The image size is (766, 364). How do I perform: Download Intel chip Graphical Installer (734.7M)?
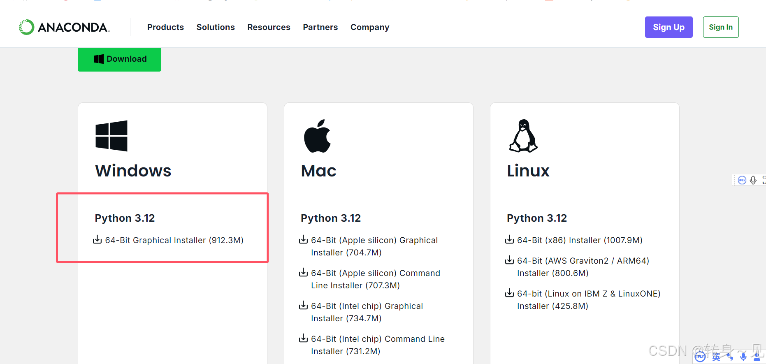[367, 312]
